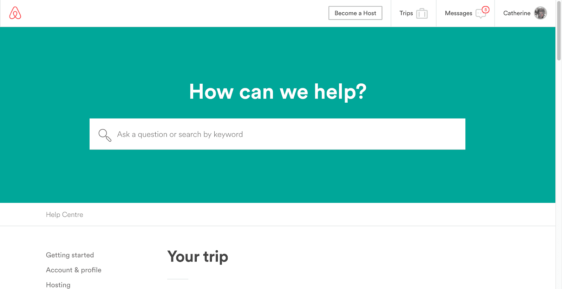Select the Getting started sidebar entry

tap(70, 255)
